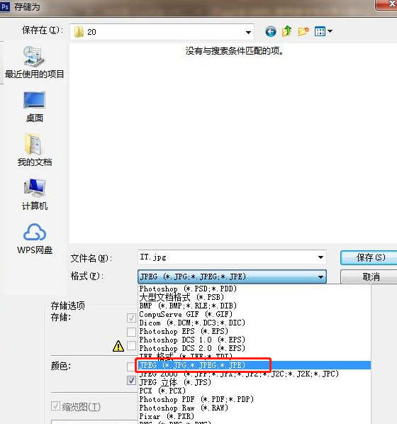
Task: Click the Save (保存) button
Action: [x=369, y=257]
